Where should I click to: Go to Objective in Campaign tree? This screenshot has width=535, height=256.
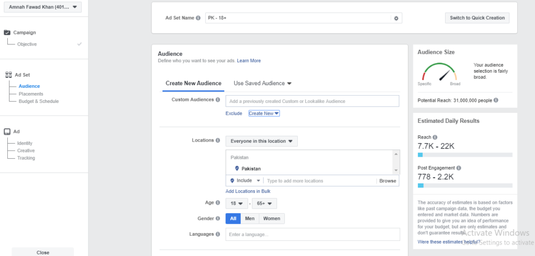pos(27,44)
